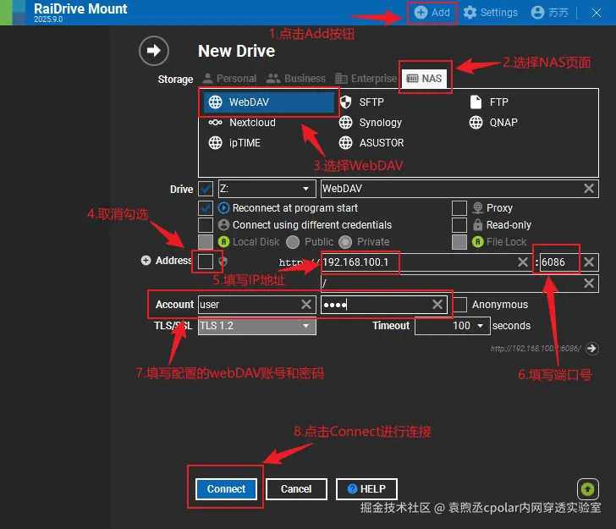Enable the Proxy checkbox

point(459,208)
